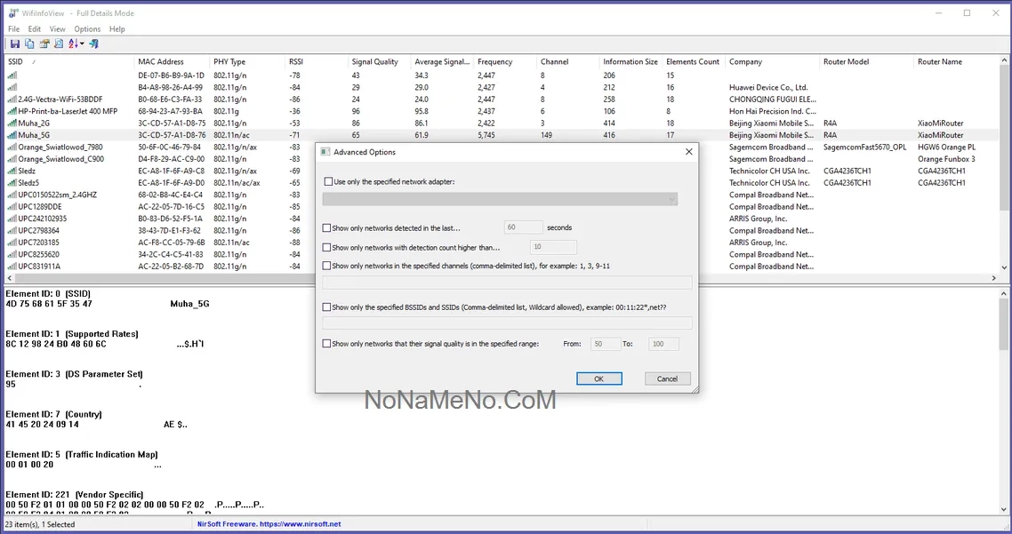Click the Exit toolbar icon
The width and height of the screenshot is (1012, 534).
[x=94, y=44]
